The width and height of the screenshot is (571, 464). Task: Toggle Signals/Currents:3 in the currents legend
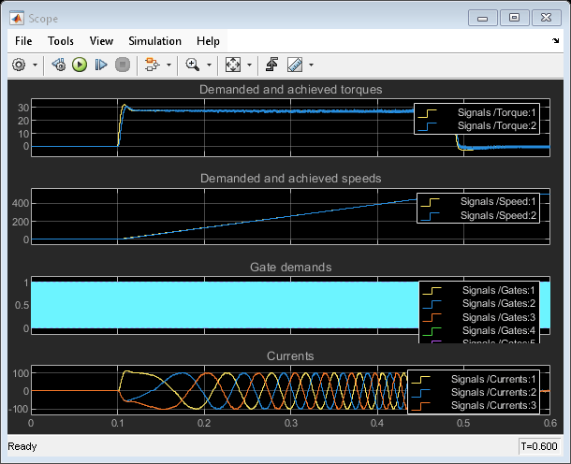click(494, 405)
